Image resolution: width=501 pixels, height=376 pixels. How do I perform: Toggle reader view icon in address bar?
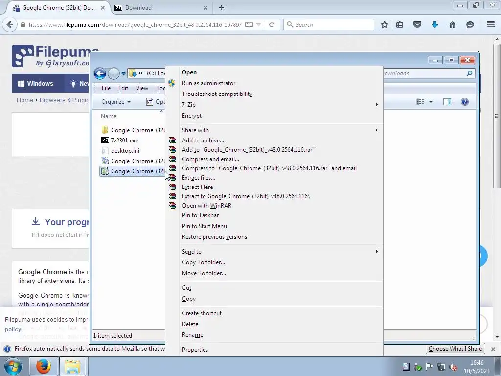pyautogui.click(x=249, y=24)
